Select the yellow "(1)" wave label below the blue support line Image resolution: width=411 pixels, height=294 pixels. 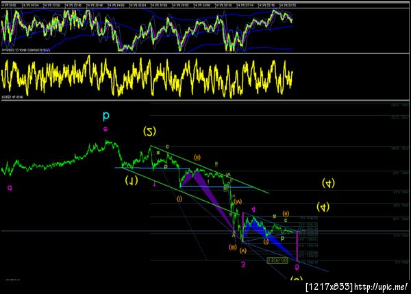pyautogui.click(x=132, y=180)
